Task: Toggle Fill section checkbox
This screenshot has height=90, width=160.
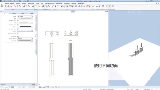Action: 18,36
